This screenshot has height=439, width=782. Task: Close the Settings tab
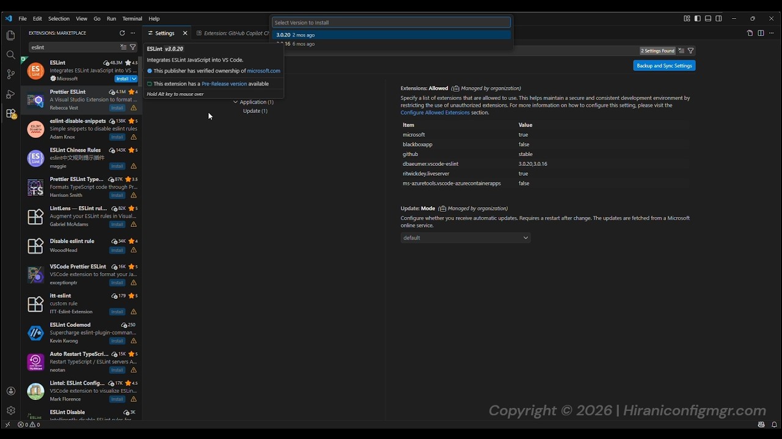(185, 33)
